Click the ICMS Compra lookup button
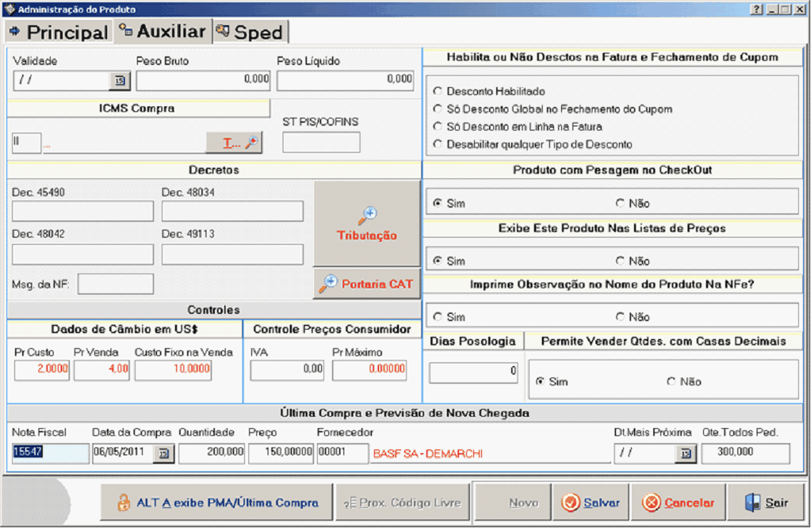 [233, 143]
